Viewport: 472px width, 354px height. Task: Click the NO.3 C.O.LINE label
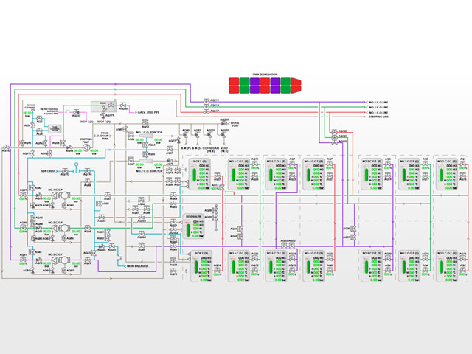coord(378,103)
